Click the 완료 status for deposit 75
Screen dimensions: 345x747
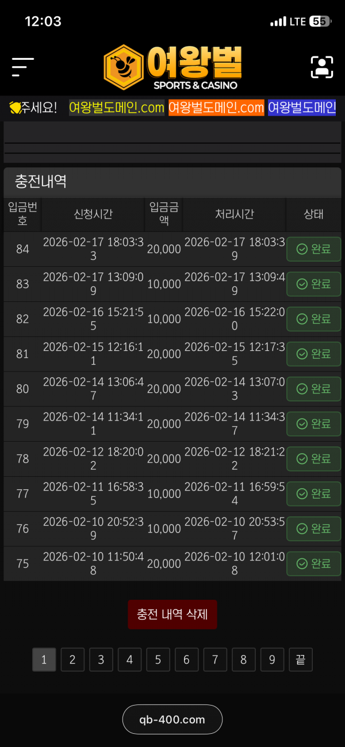point(313,564)
